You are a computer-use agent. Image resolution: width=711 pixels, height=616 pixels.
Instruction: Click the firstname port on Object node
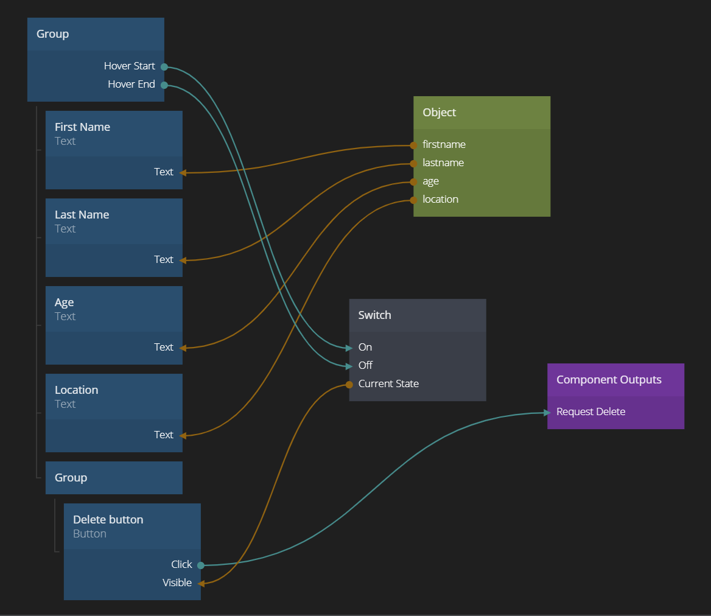(414, 145)
